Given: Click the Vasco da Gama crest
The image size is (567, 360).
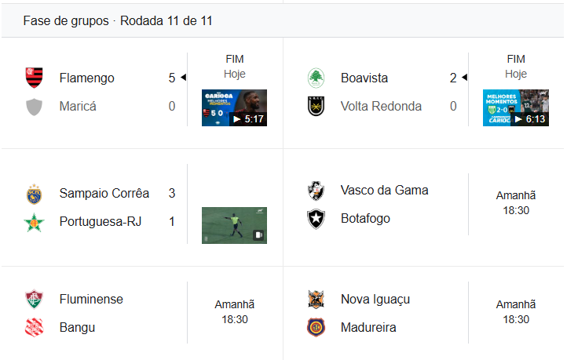Looking at the screenshot, I should [x=316, y=190].
